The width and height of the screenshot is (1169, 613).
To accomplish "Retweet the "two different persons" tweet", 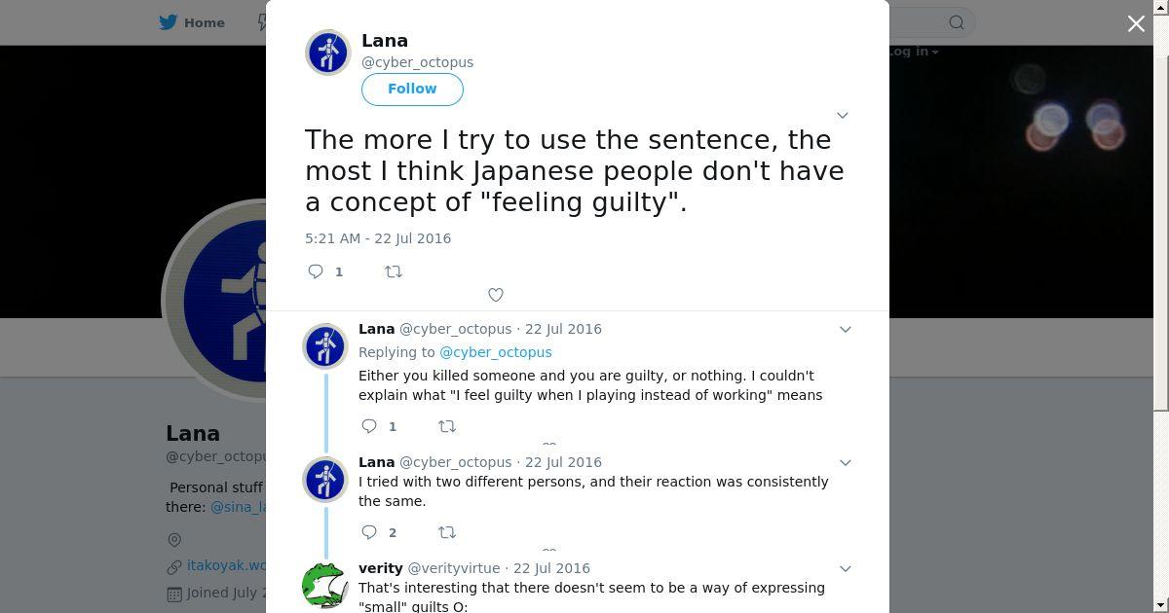I will point(446,532).
